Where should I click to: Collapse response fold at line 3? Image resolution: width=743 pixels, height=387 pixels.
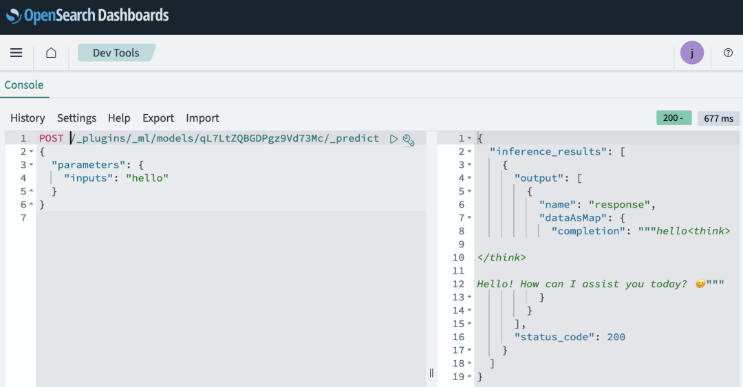tap(470, 165)
